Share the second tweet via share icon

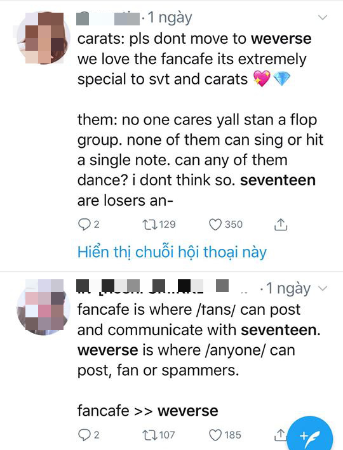coord(280,435)
